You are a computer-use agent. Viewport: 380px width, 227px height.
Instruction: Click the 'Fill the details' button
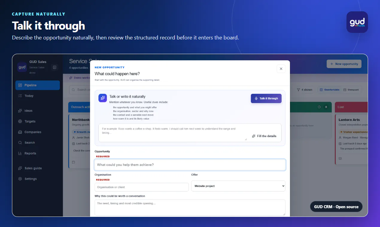point(264,136)
